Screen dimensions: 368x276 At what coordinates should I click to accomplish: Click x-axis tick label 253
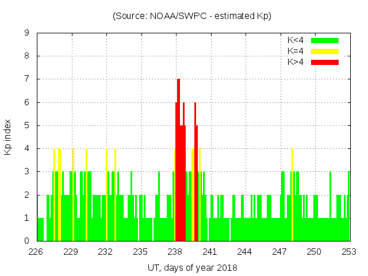(x=349, y=252)
